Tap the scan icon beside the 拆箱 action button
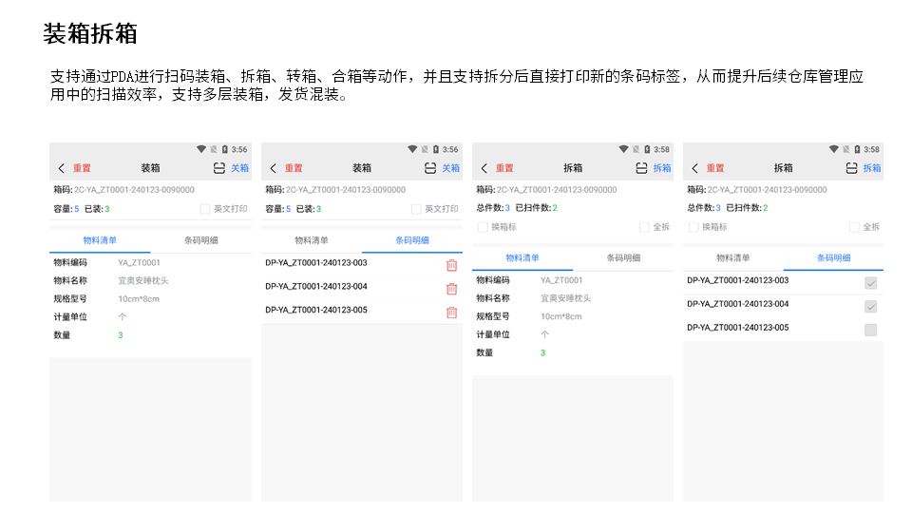Viewport: 912px width, 513px height. coord(641,168)
